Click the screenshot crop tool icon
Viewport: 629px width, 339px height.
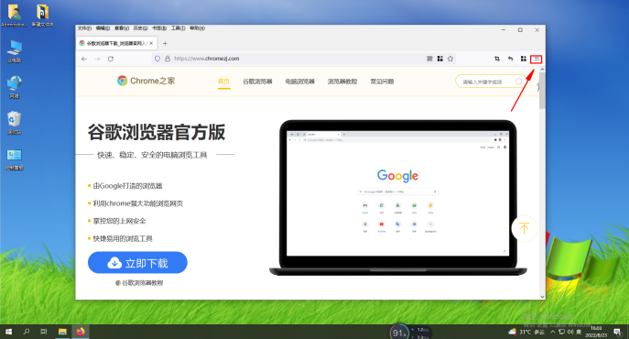point(497,59)
